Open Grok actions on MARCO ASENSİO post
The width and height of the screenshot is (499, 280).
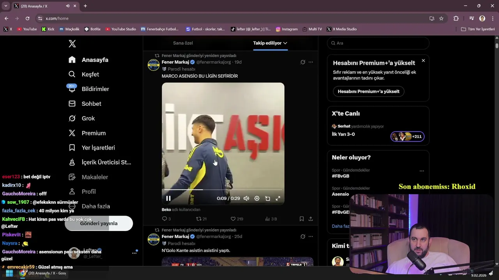303,62
